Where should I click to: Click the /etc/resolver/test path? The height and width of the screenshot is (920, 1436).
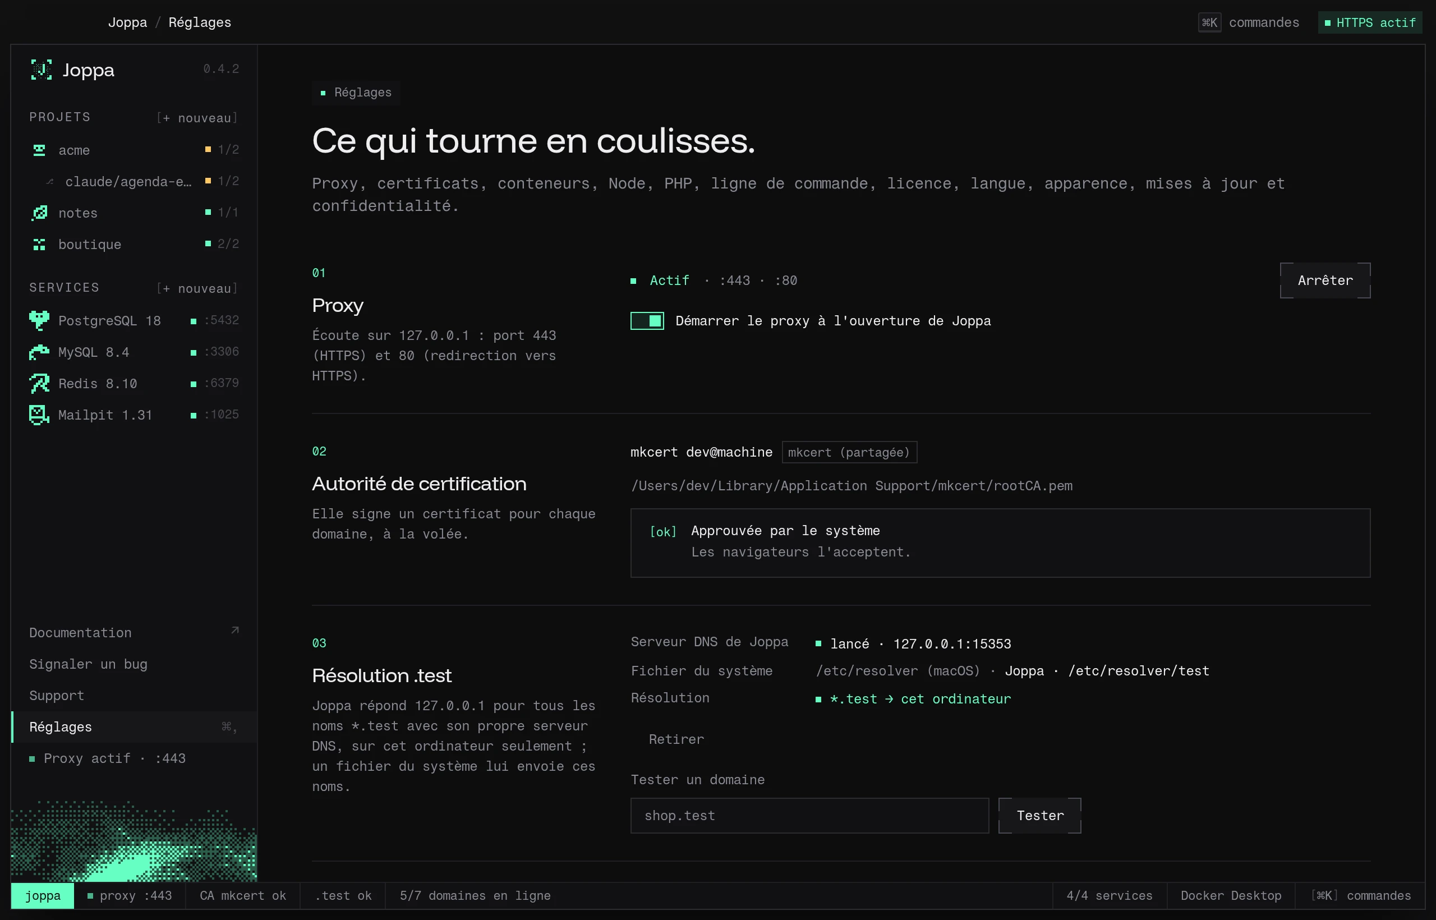pyautogui.click(x=1139, y=671)
